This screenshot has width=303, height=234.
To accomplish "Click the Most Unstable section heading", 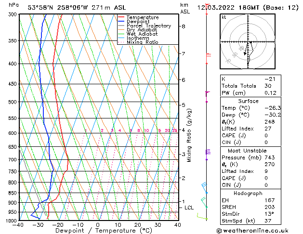I will tap(248, 151).
